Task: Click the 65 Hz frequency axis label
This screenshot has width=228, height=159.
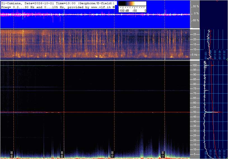Action: tap(194, 98)
